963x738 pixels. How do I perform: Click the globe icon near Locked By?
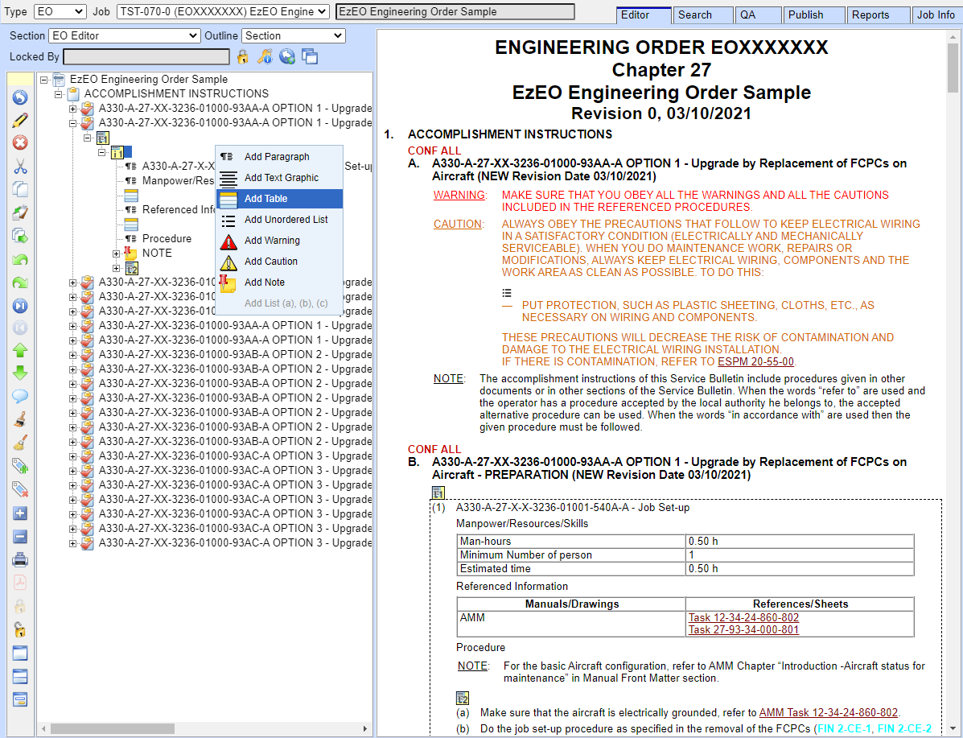pos(287,57)
